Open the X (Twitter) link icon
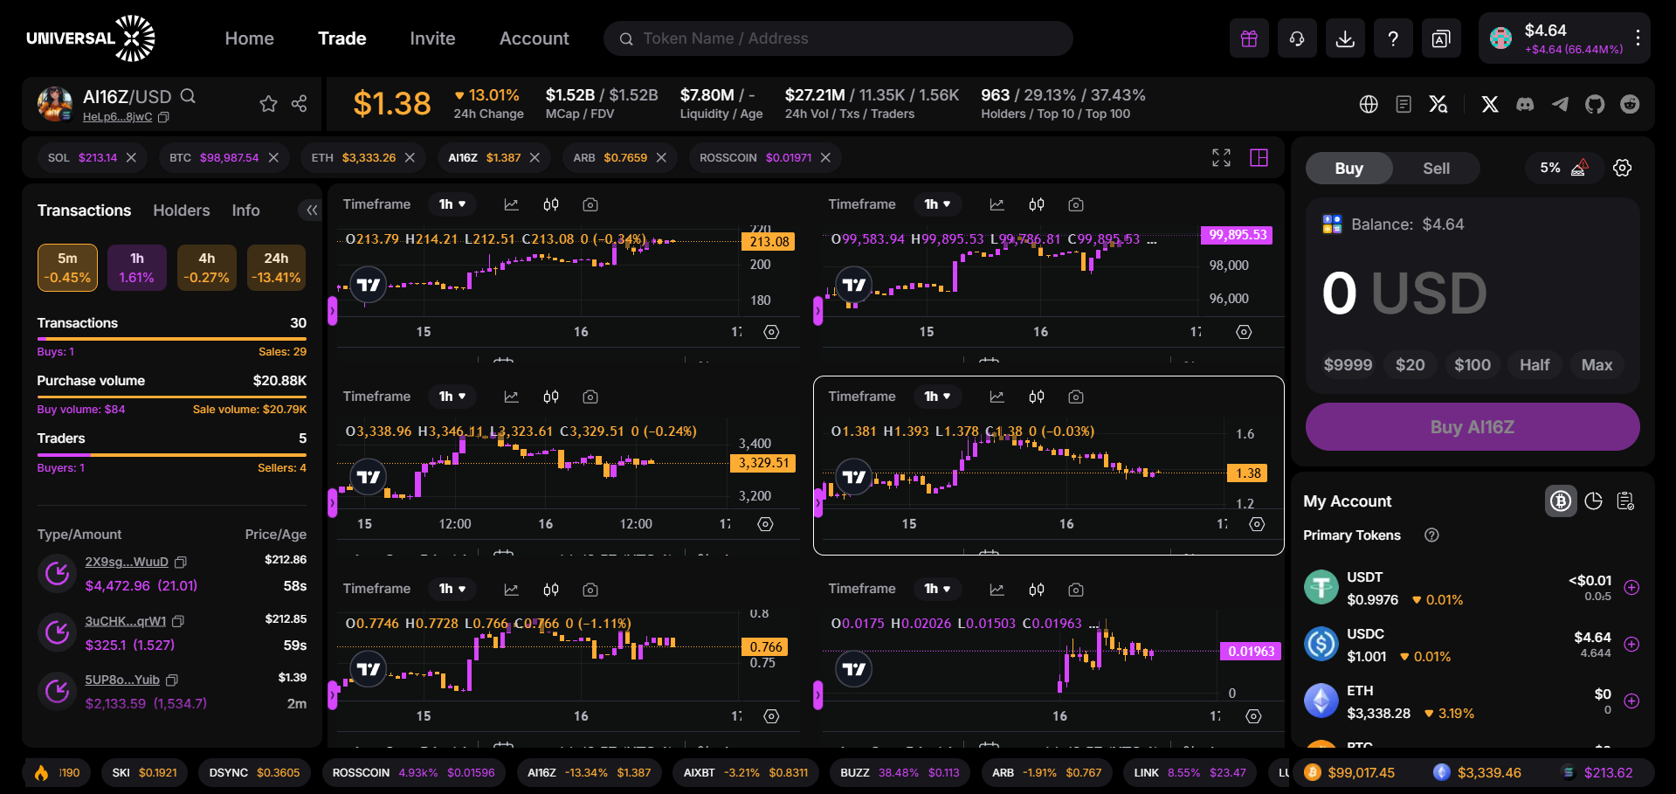This screenshot has width=1676, height=794. 1490,104
